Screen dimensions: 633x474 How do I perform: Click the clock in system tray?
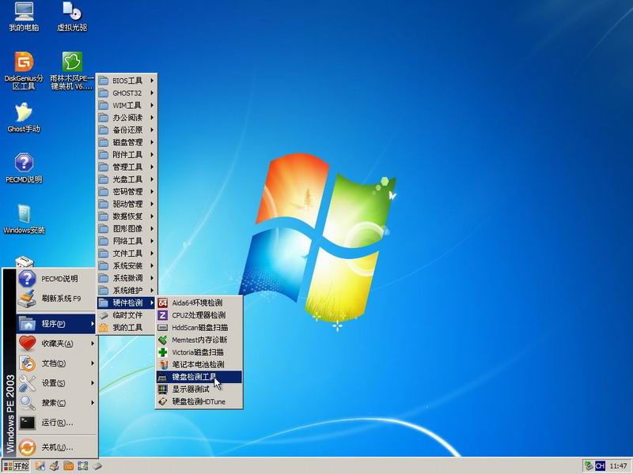618,466
